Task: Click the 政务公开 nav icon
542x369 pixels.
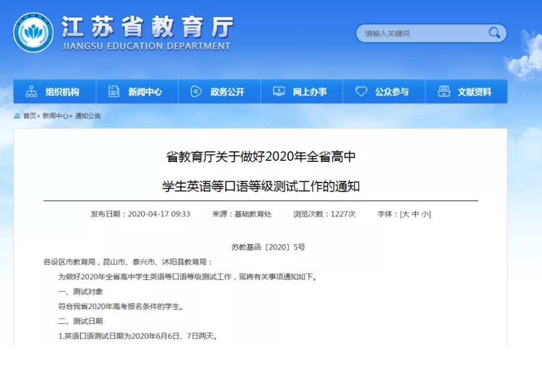Action: point(196,92)
